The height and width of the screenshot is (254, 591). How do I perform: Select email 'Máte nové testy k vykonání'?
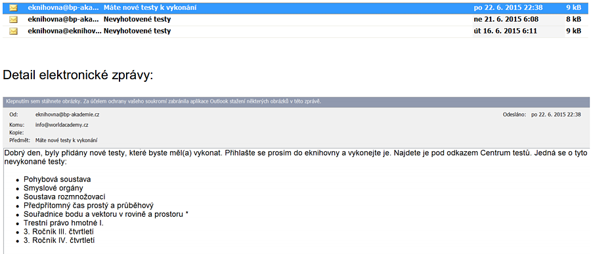(295, 7)
